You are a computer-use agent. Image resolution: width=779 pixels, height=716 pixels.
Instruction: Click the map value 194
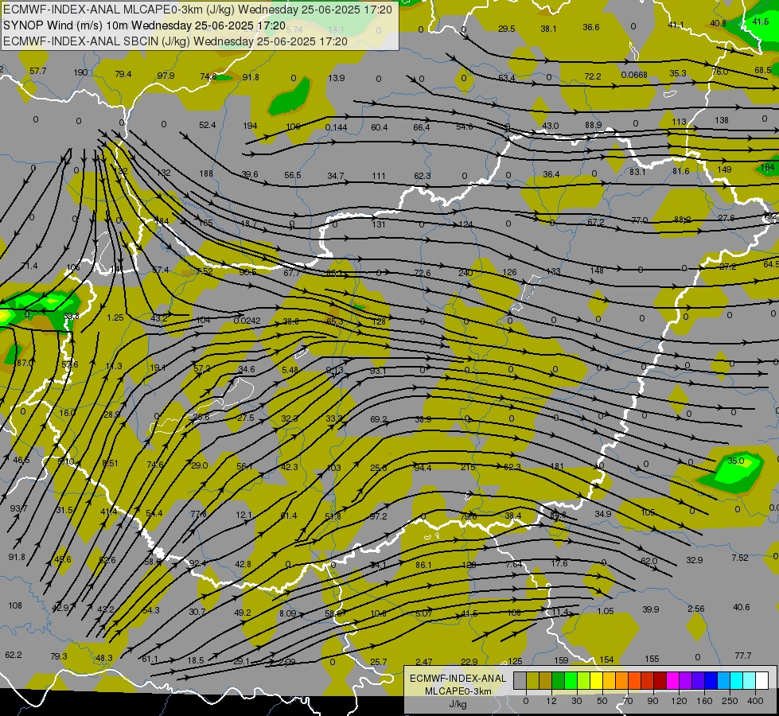tap(250, 126)
